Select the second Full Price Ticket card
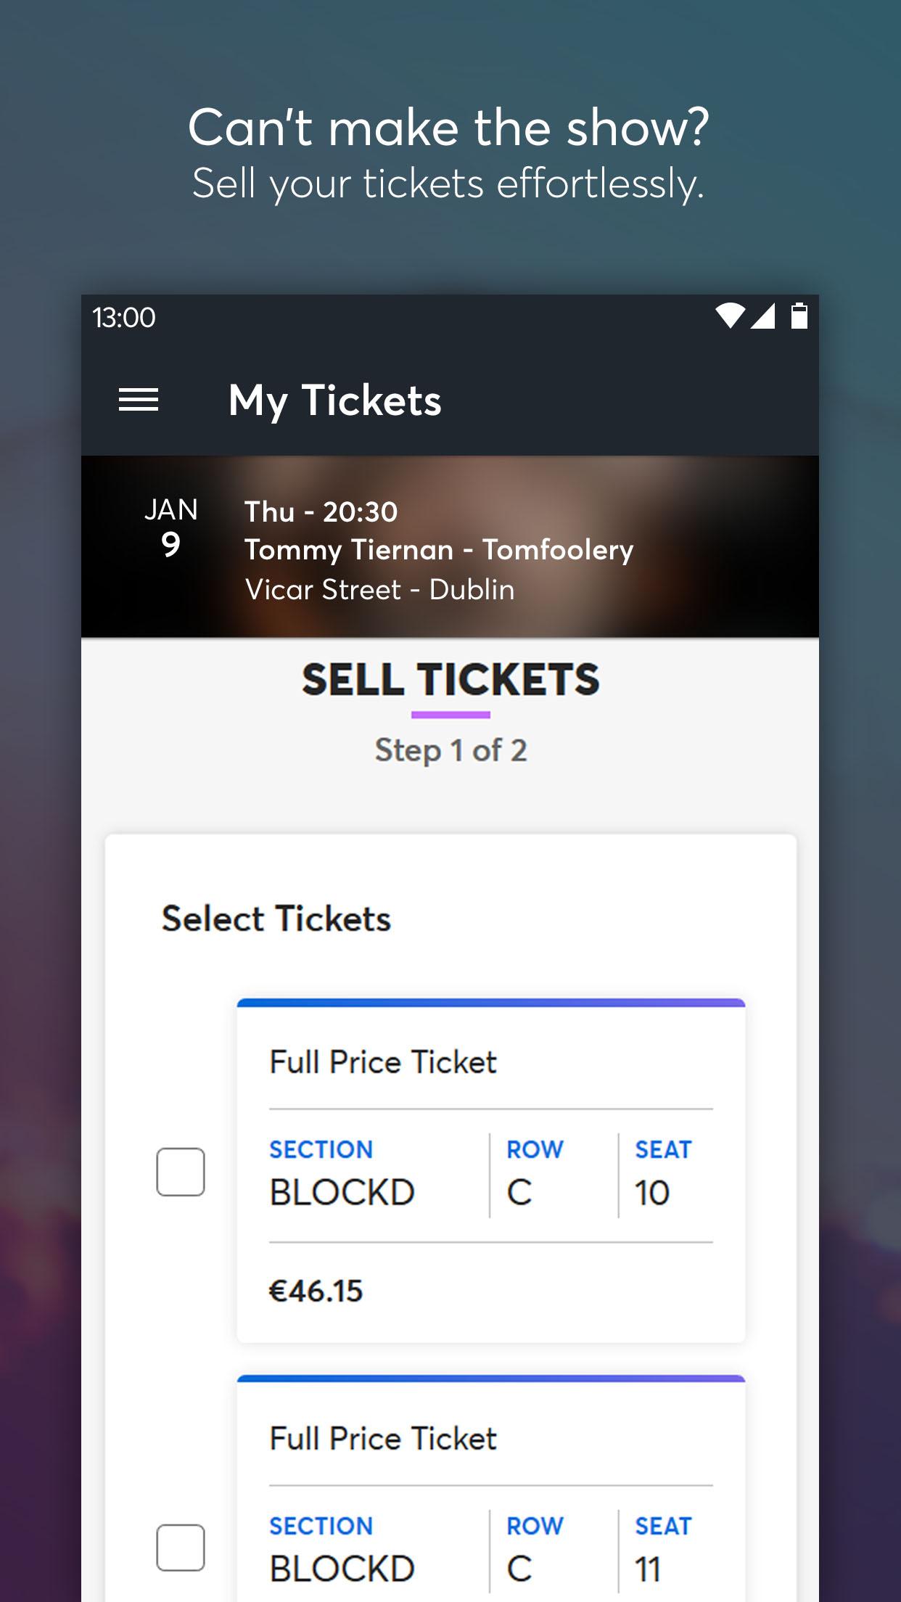This screenshot has width=901, height=1602. (x=491, y=1489)
